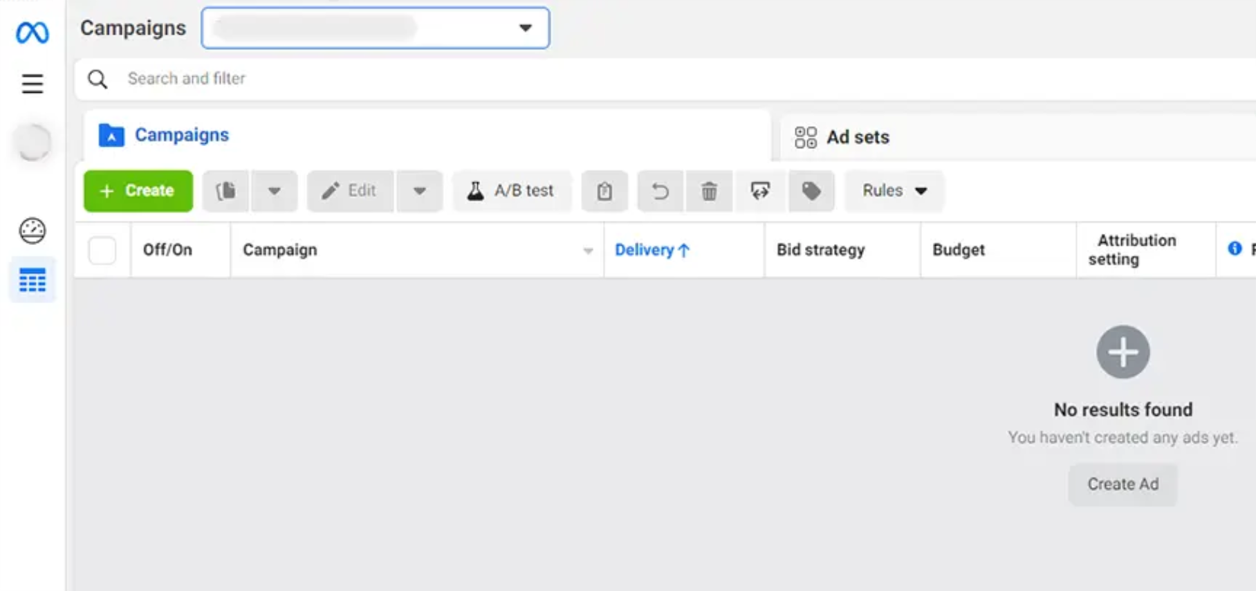Expand the duplicate options dropdown arrow

tap(275, 191)
